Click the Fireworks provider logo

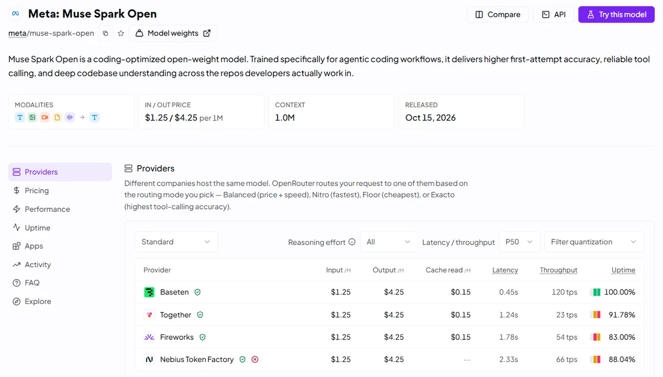point(149,337)
